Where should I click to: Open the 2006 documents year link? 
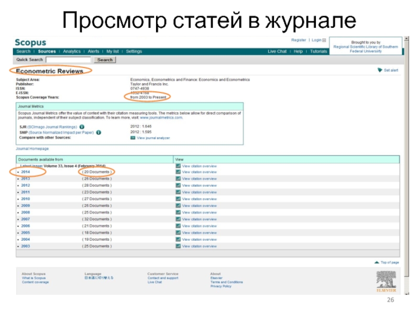tap(25, 226)
